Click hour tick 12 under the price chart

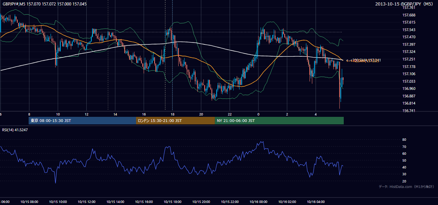[86, 114]
